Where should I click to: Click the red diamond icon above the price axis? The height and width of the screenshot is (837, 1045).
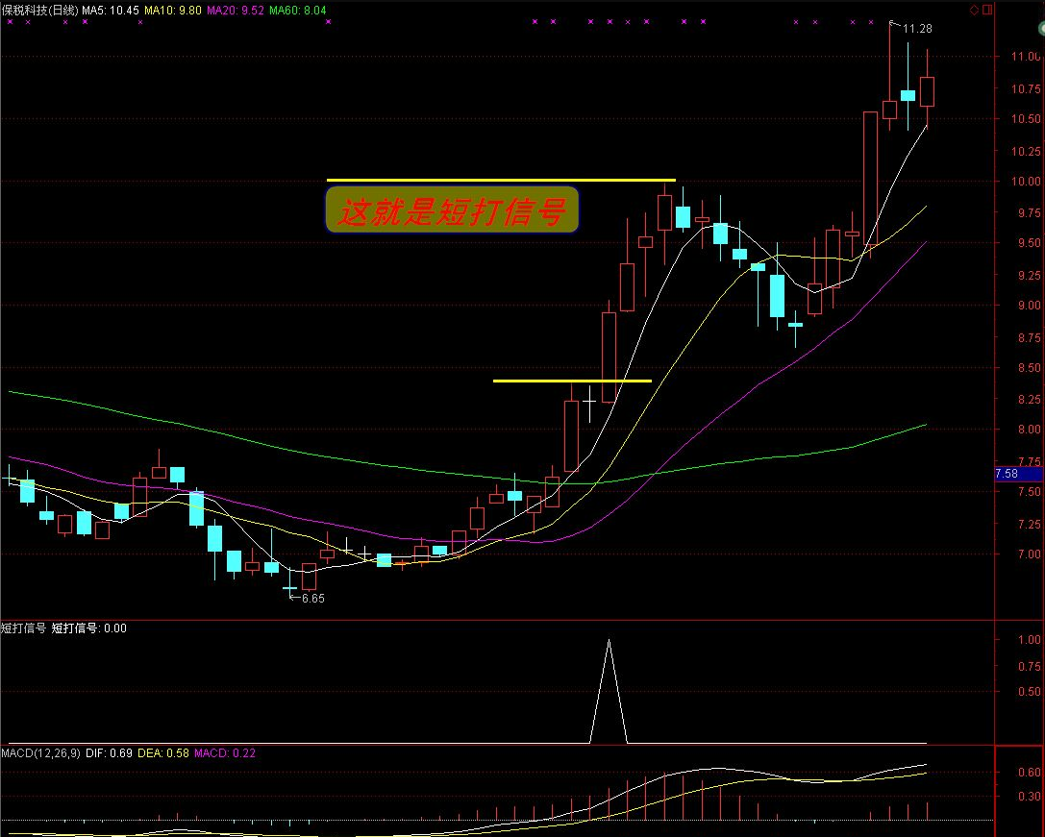(x=975, y=10)
